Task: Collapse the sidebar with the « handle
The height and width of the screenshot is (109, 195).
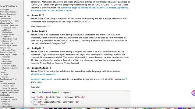Action: [23, 54]
